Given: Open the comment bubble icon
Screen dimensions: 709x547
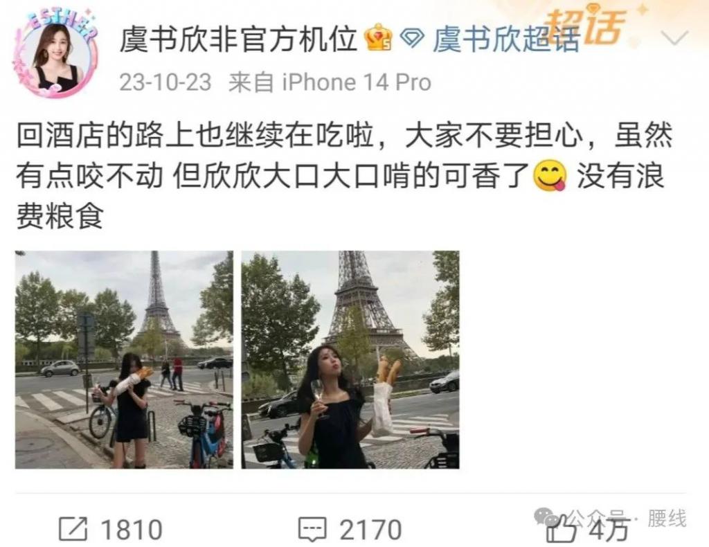Looking at the screenshot, I should [x=312, y=529].
